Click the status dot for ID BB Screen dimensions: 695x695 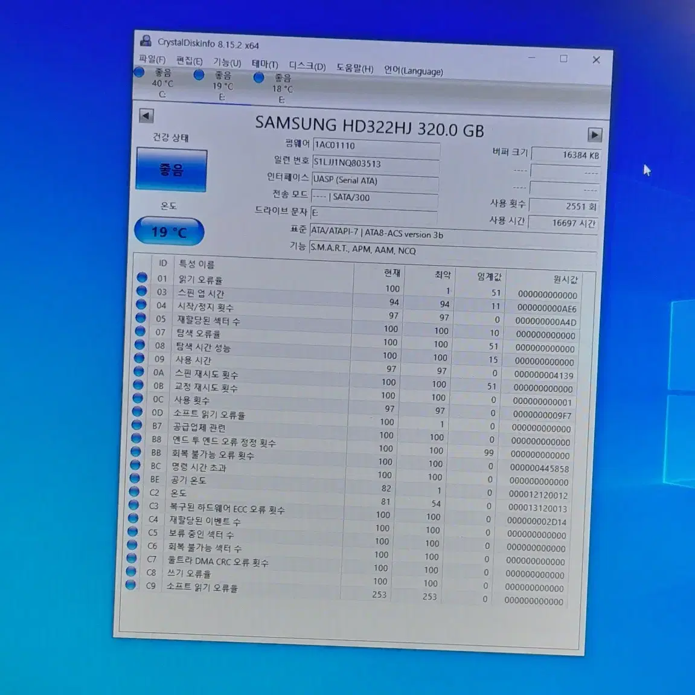(x=136, y=451)
